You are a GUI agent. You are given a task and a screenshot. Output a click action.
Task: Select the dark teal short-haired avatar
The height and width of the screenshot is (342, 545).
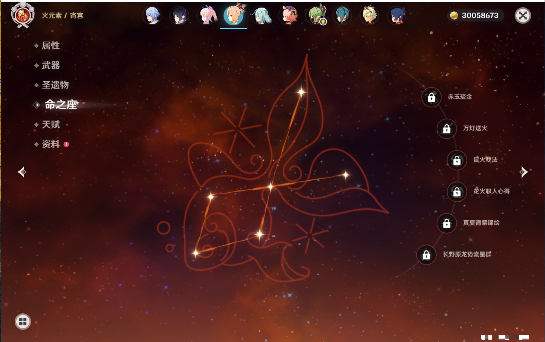[x=342, y=16]
